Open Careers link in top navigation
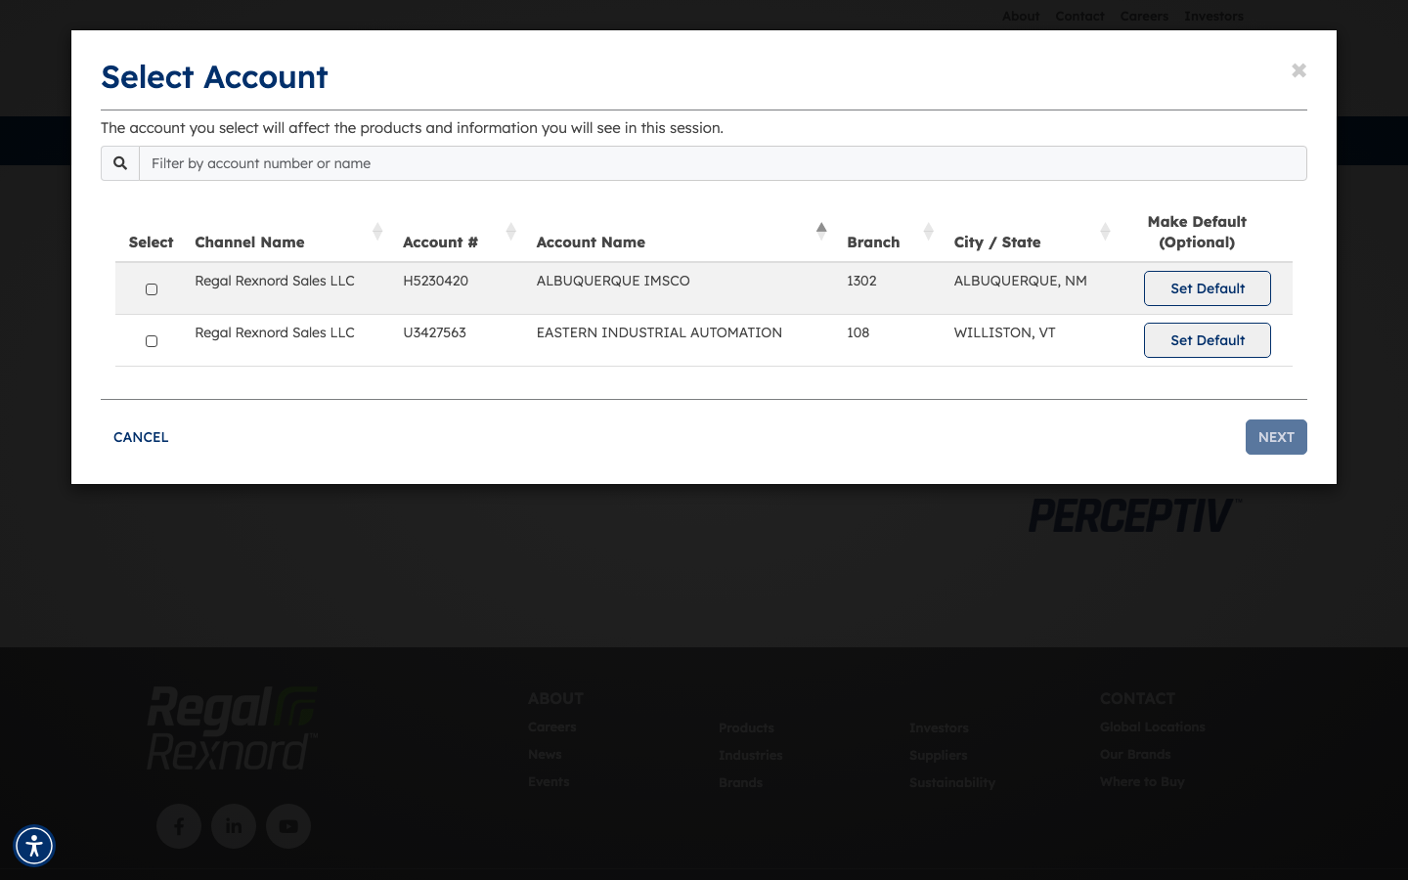Image resolution: width=1408 pixels, height=880 pixels. [1144, 16]
